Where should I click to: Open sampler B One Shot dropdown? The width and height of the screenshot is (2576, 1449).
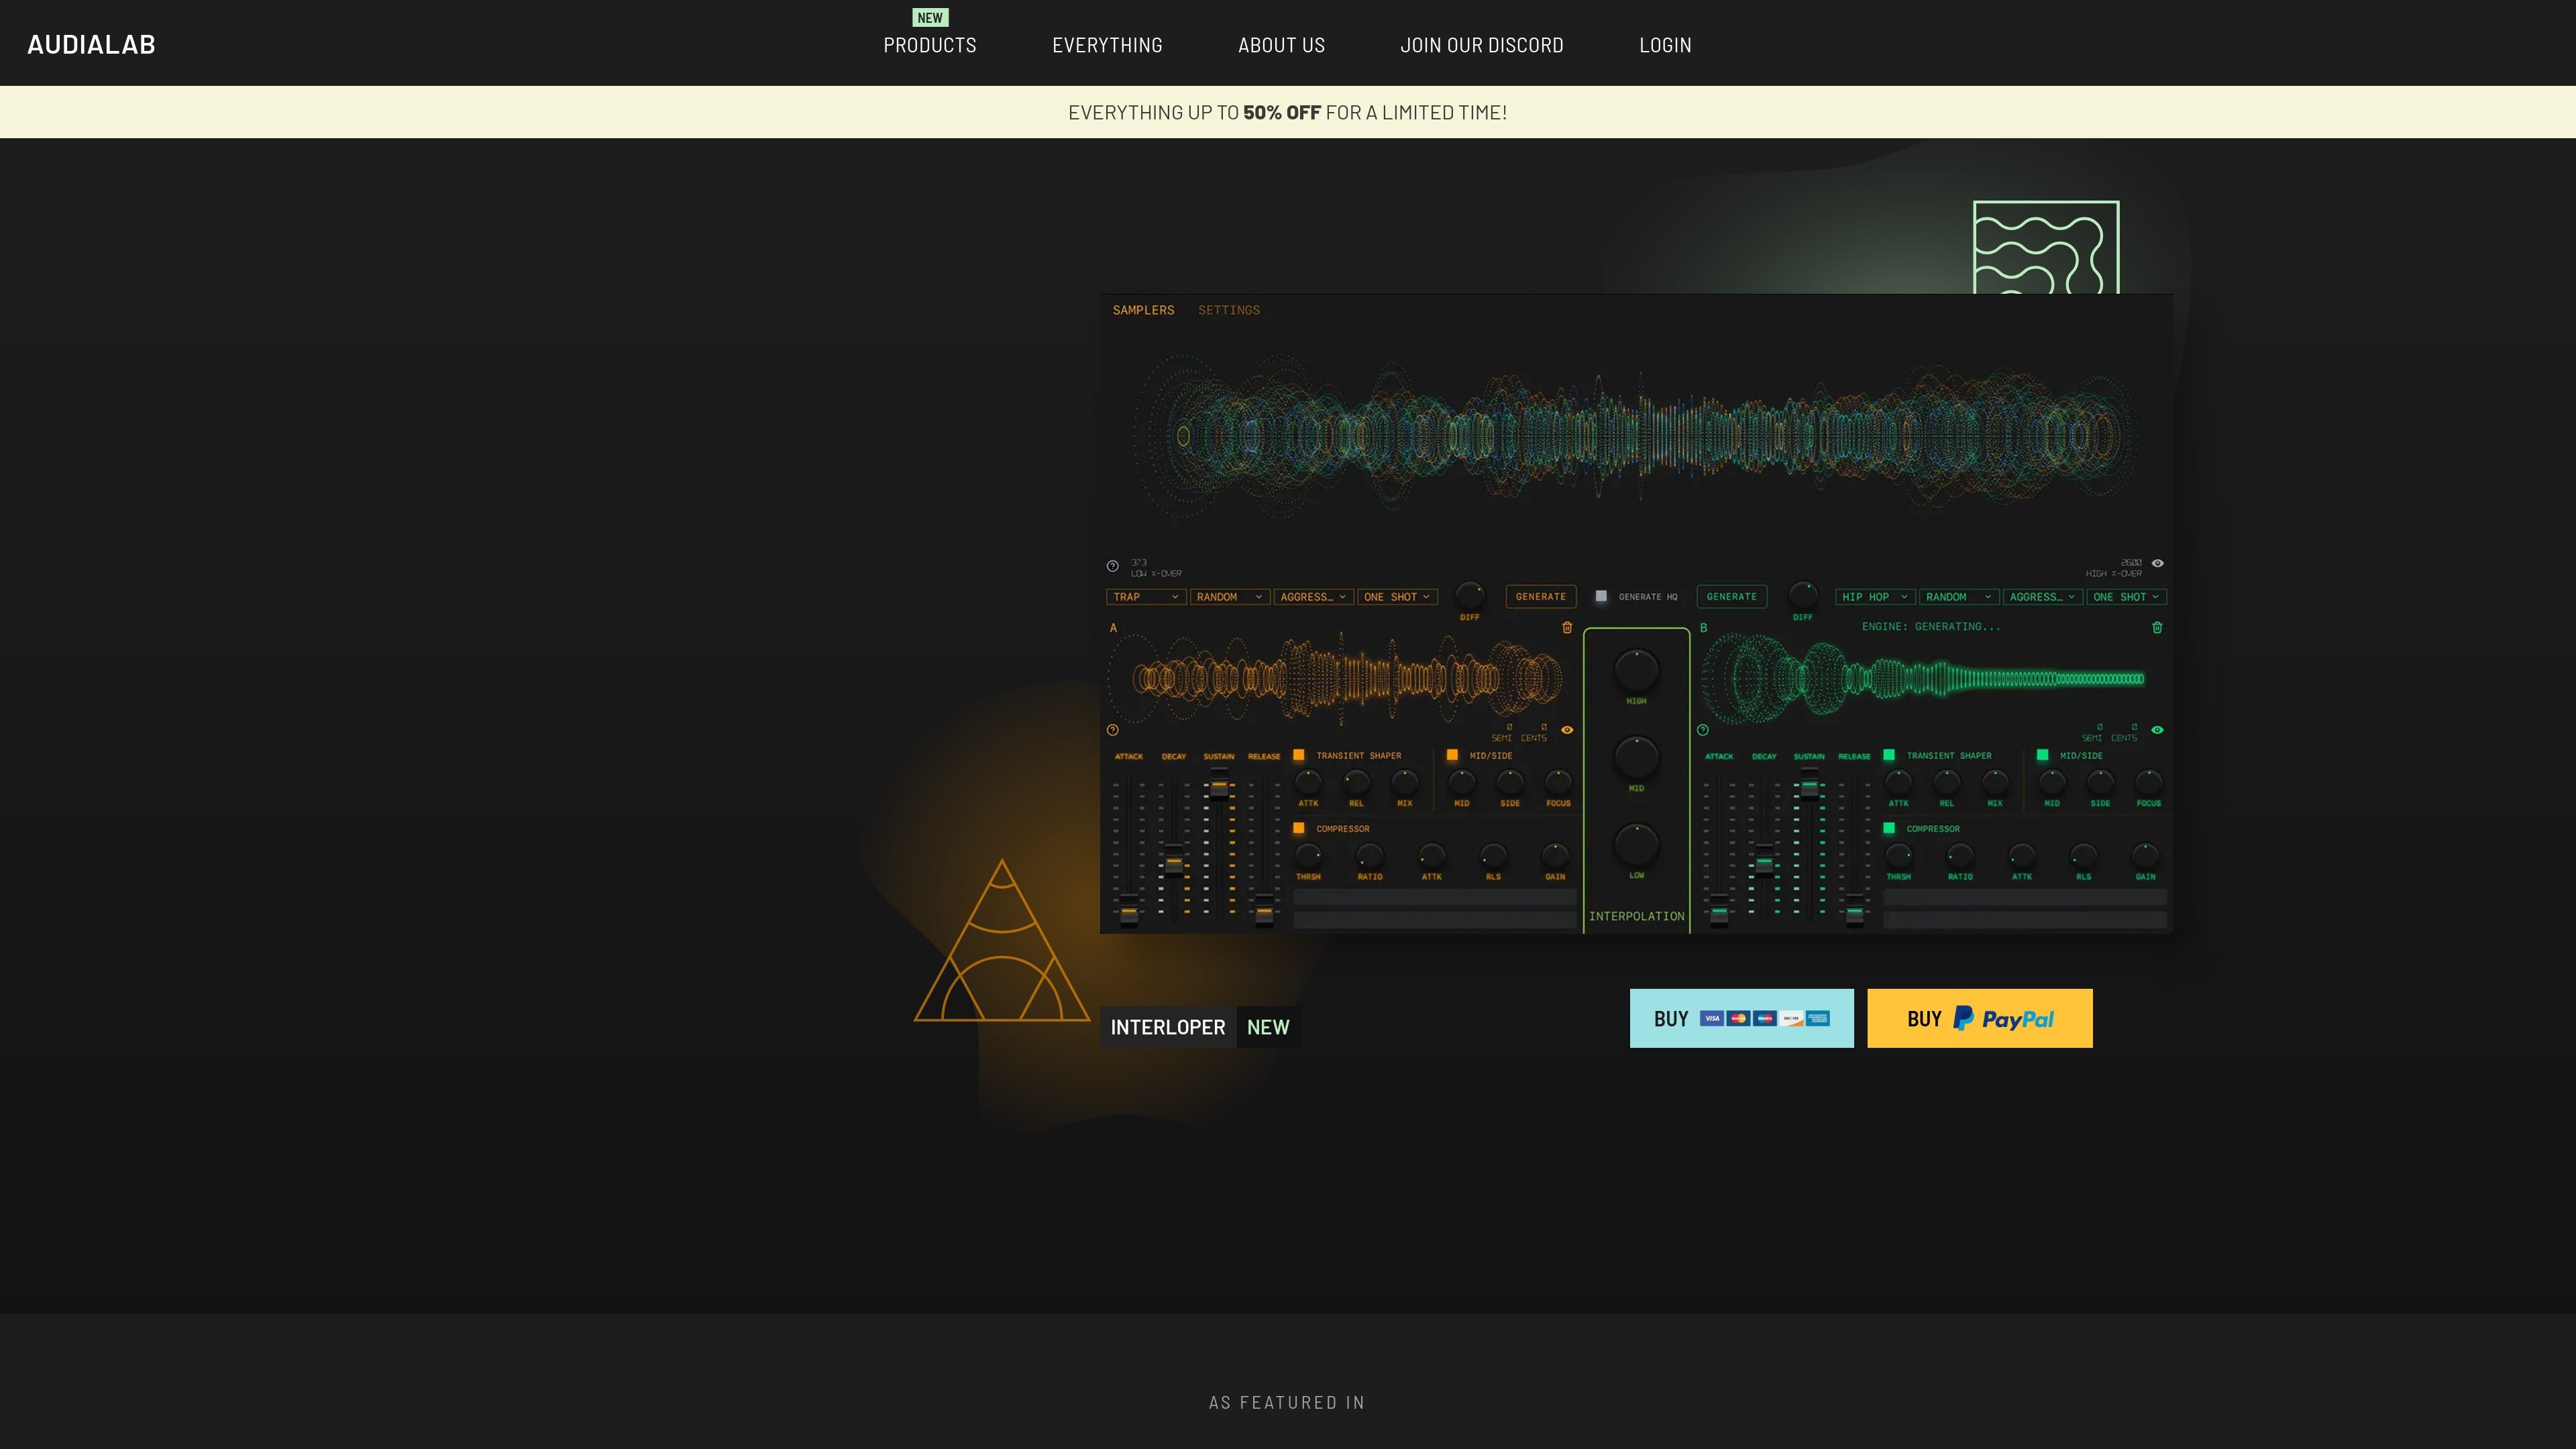pyautogui.click(x=2126, y=597)
